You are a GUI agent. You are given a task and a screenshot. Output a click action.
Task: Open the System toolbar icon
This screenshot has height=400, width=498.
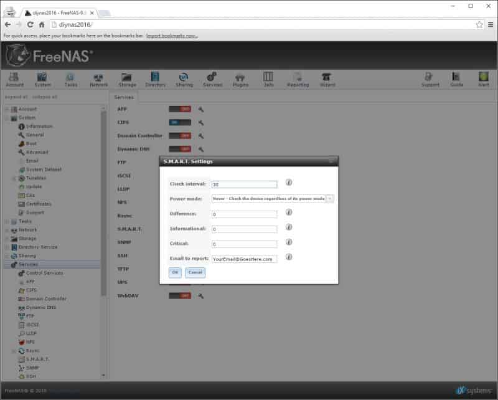(42, 79)
